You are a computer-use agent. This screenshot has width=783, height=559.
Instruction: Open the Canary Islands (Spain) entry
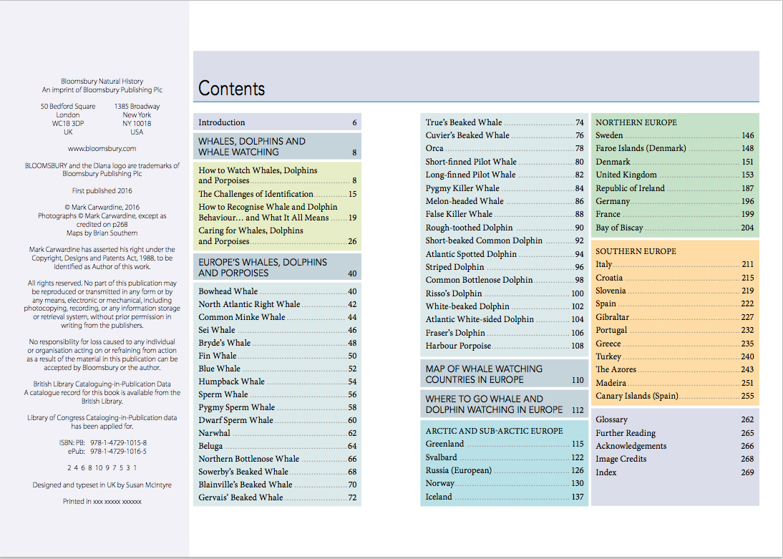tap(675, 396)
